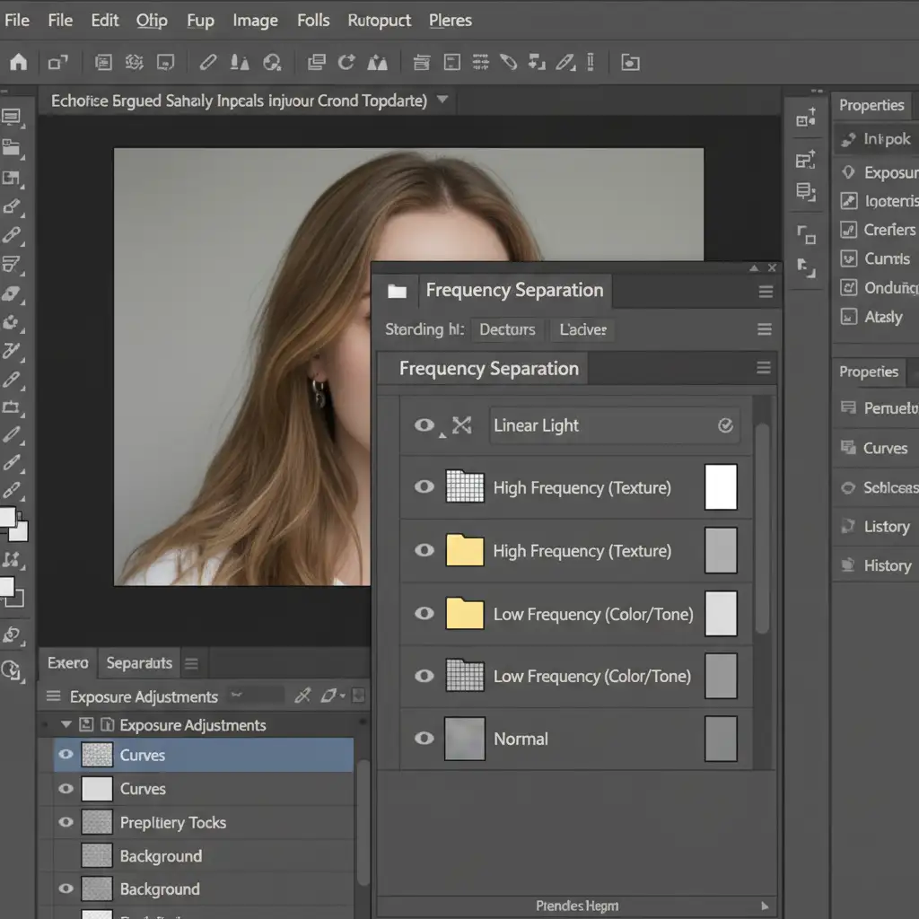This screenshot has width=919, height=919.
Task: Open the Frequency Separation panel hamburger menu
Action: 766,292
